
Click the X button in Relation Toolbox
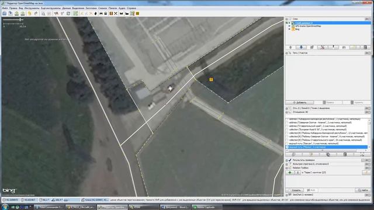pyautogui.click(x=297, y=173)
